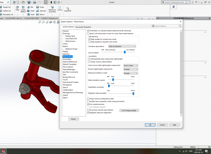211x154 pixels.
Task: Click the Level of detail slider
Action: [x=125, y=52]
